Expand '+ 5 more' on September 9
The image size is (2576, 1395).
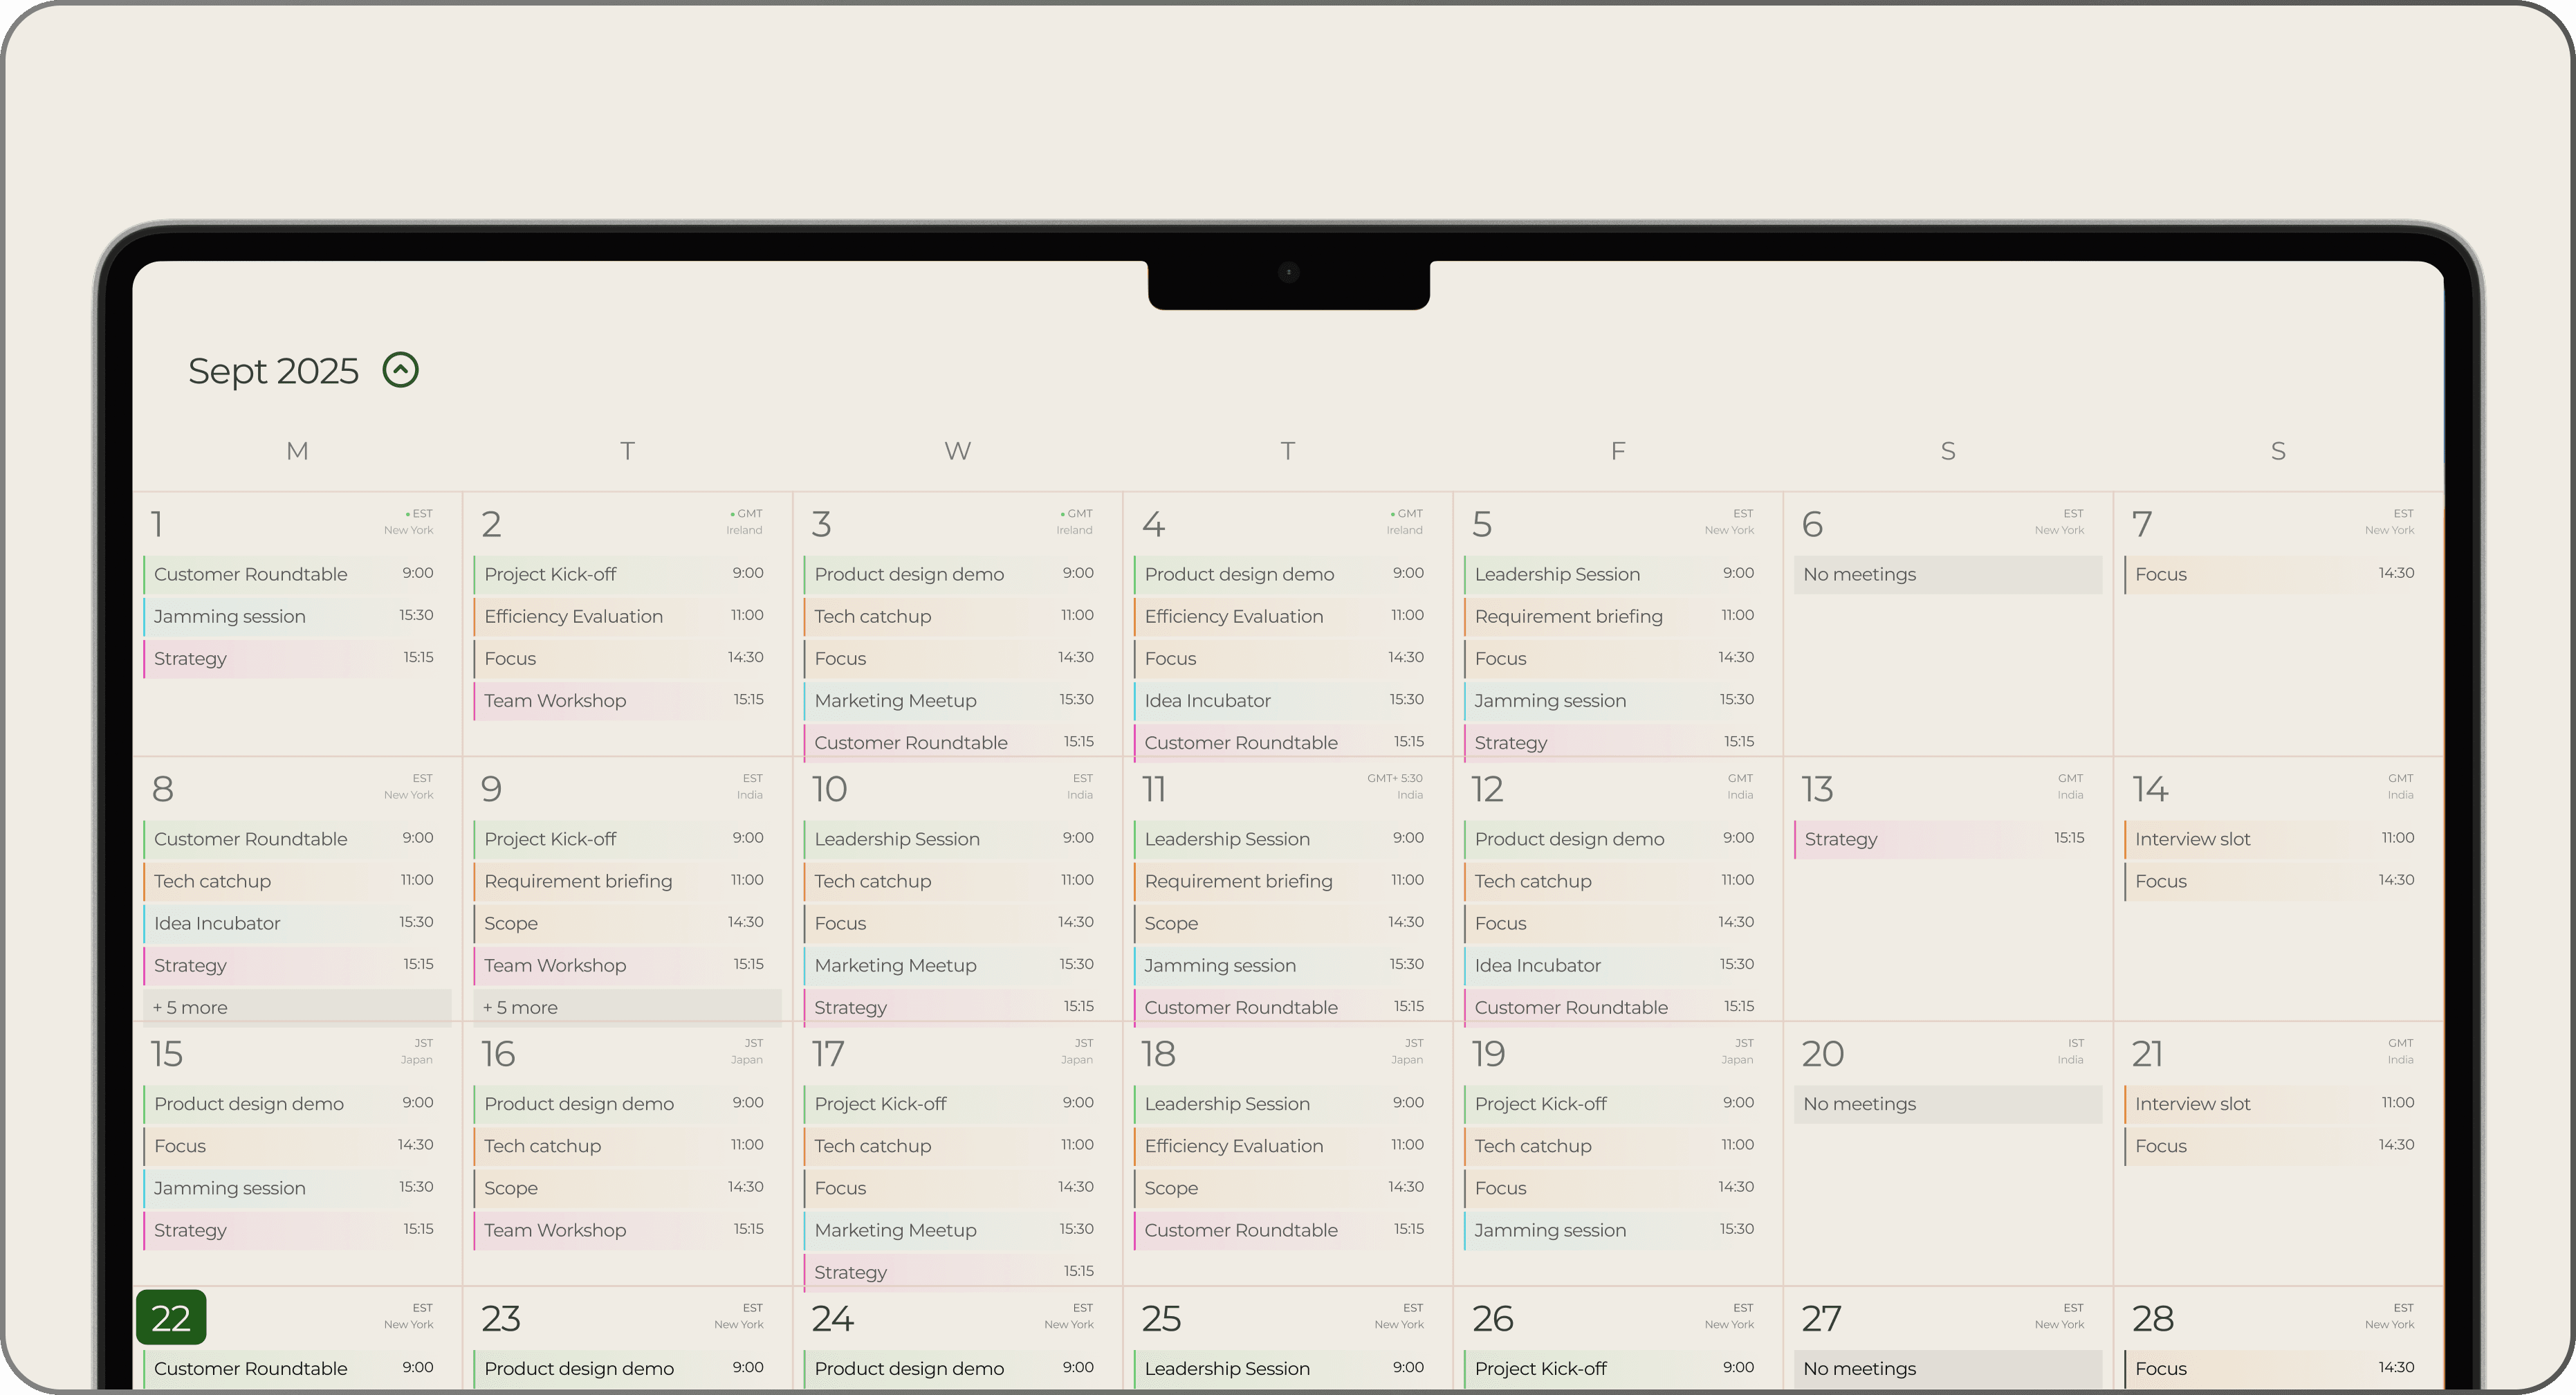pyautogui.click(x=520, y=1007)
